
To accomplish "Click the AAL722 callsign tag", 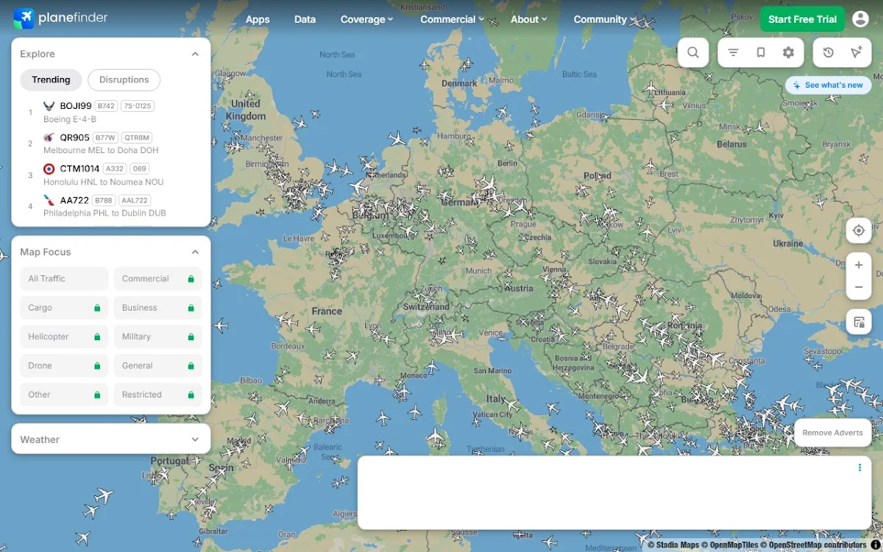I will (135, 200).
